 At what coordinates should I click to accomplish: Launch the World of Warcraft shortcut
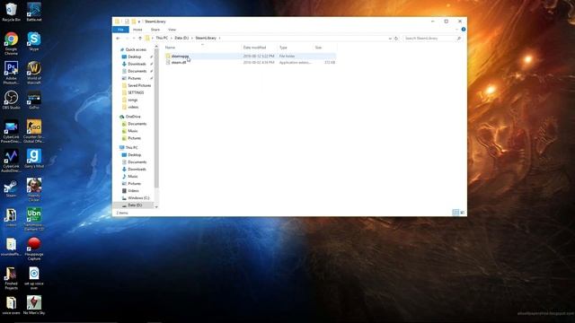coord(34,73)
